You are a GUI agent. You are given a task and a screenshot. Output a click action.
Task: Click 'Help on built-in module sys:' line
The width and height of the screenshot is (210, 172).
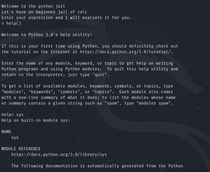pyautogui.click(x=36, y=120)
